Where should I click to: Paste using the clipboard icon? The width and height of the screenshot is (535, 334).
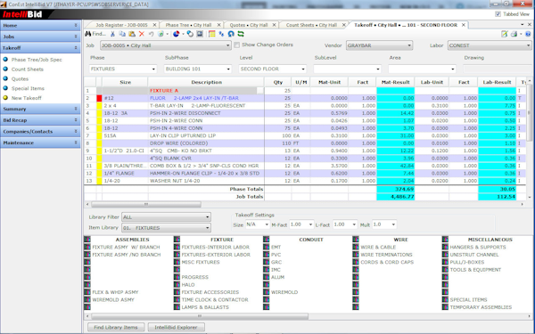[x=132, y=34]
